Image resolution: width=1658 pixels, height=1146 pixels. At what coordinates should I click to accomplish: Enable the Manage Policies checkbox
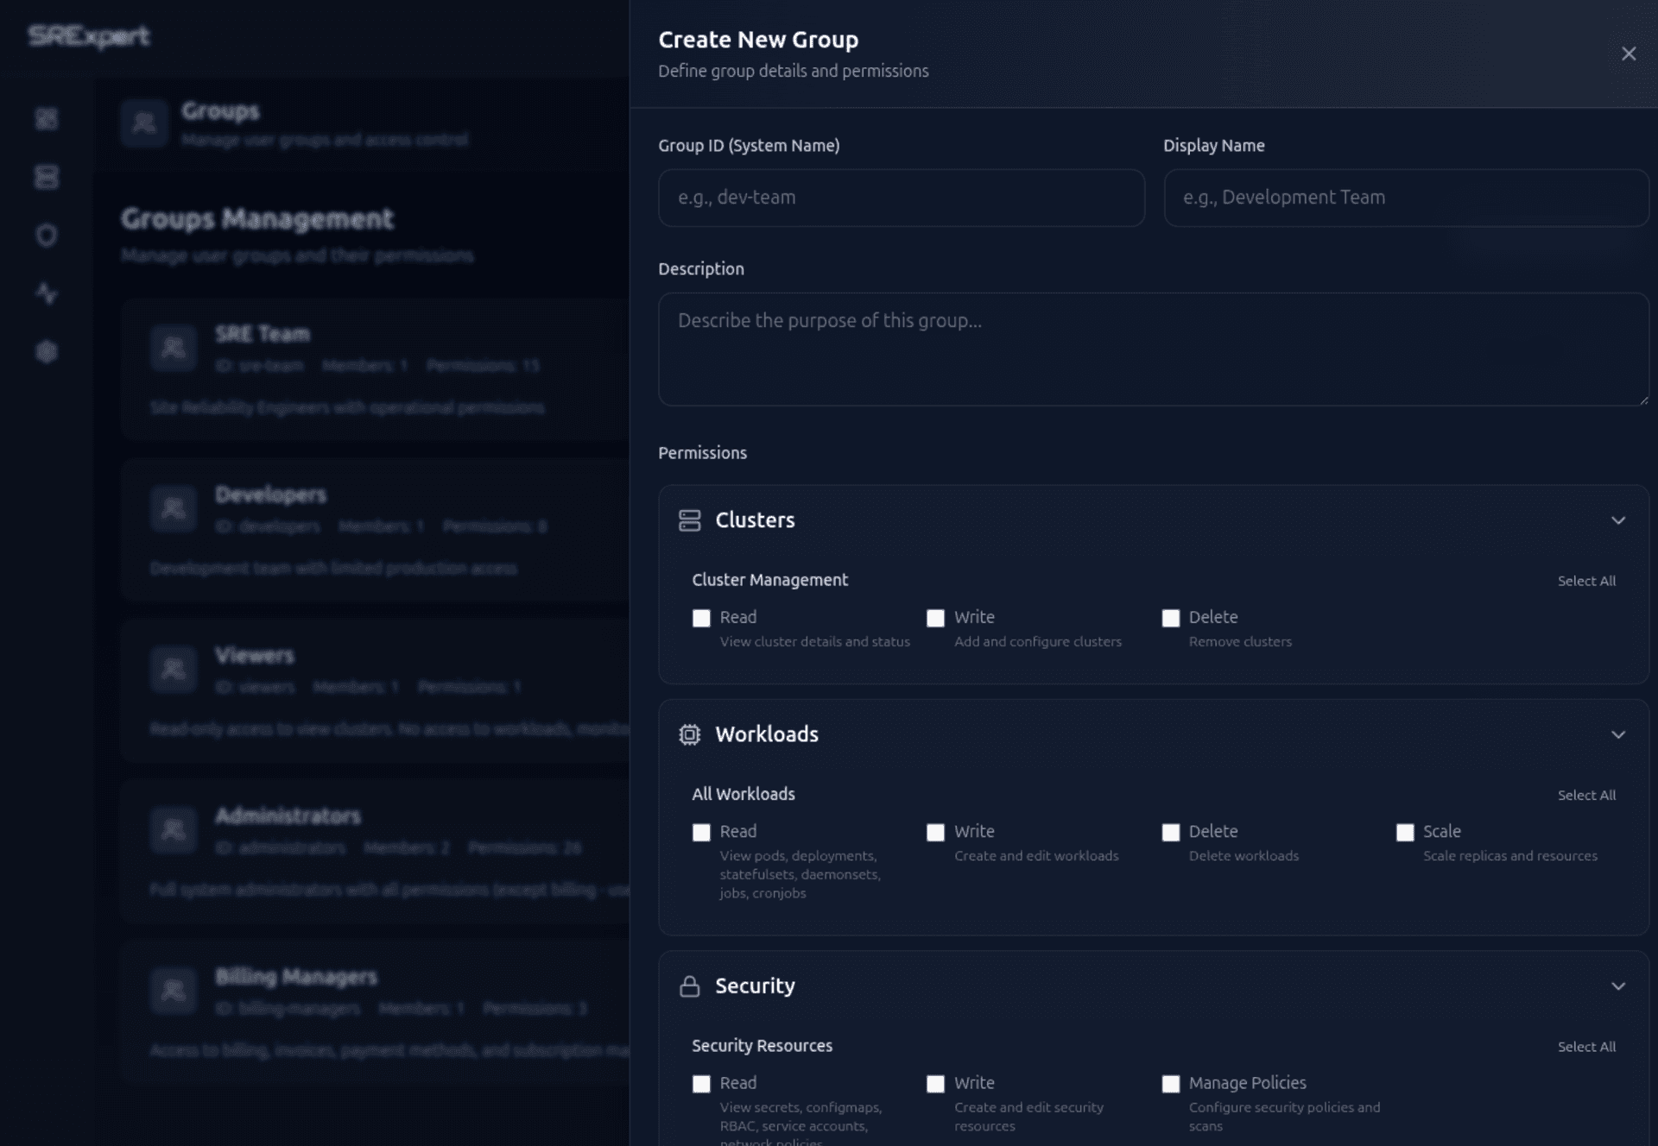click(x=1171, y=1083)
